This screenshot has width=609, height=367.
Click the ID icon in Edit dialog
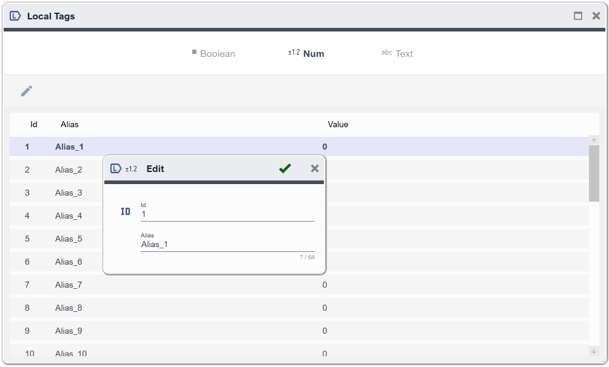(126, 211)
